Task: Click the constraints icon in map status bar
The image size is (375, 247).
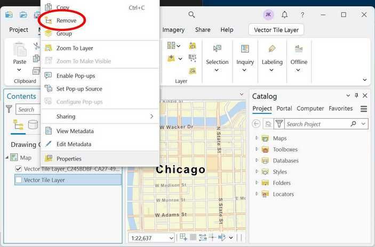Action: click(x=203, y=237)
